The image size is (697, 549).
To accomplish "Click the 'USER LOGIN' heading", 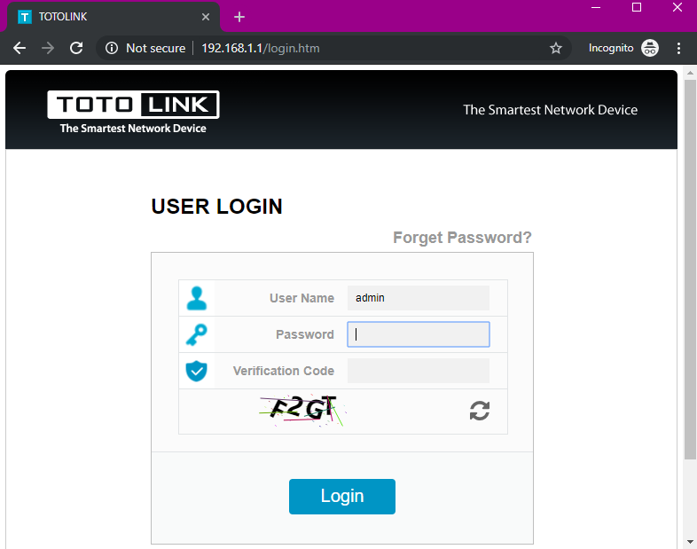I will tap(217, 207).
